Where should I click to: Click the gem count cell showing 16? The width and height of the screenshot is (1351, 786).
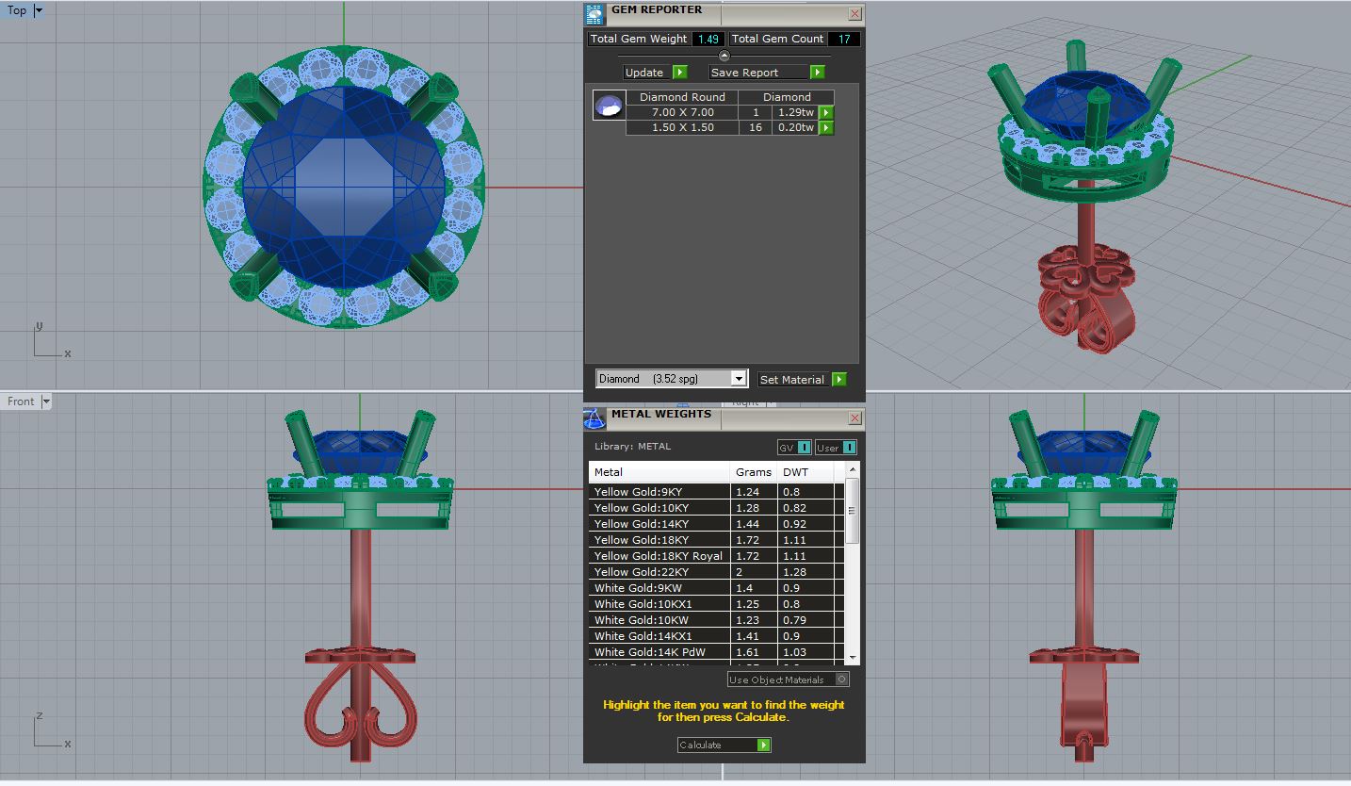tap(755, 127)
